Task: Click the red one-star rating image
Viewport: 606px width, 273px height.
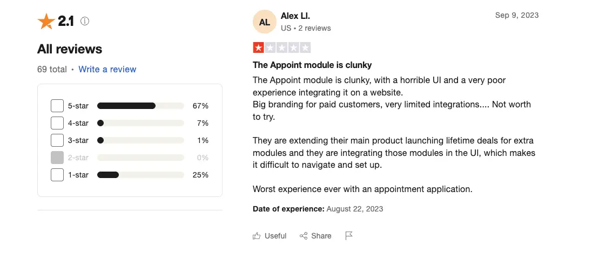Action: click(x=282, y=48)
